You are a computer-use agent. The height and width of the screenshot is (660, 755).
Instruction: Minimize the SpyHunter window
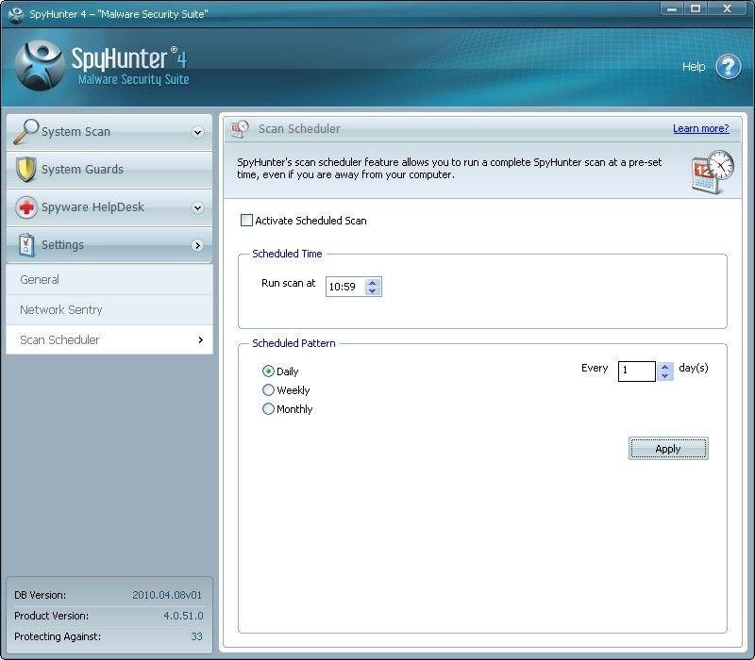(x=671, y=8)
